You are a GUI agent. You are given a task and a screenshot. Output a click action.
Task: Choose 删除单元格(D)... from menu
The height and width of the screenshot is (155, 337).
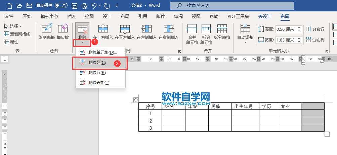[100, 53]
